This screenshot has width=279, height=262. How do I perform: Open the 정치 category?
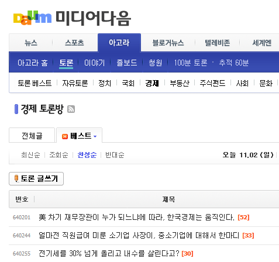(105, 83)
